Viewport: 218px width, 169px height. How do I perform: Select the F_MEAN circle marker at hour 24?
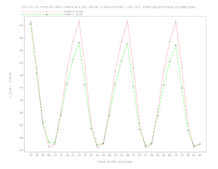pos(79,43)
